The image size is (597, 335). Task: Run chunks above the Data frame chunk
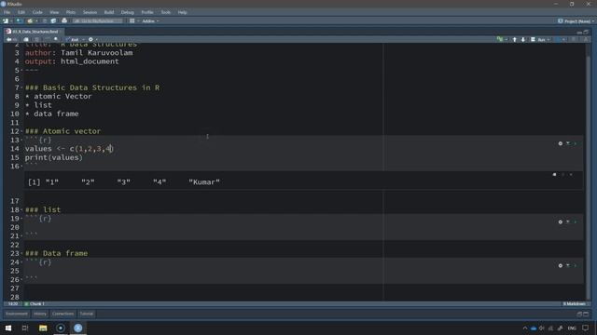568,265
